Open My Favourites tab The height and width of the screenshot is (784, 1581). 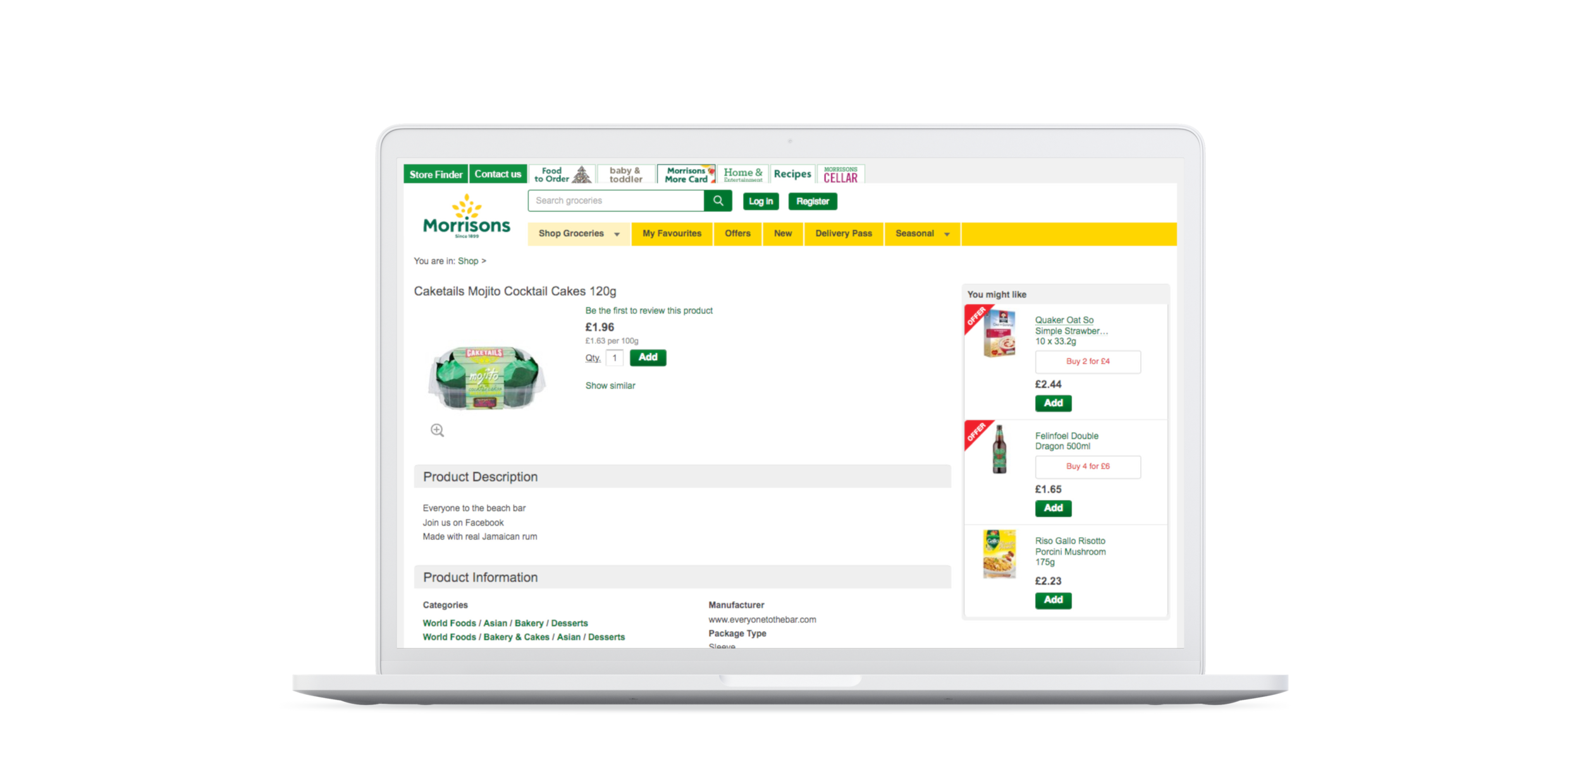[672, 234]
